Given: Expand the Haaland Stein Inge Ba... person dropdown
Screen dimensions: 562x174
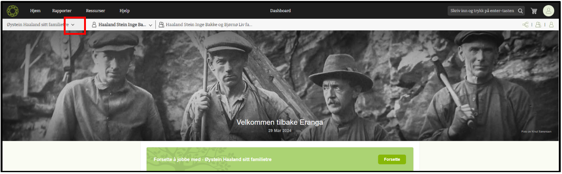Looking at the screenshot, I should coord(150,25).
